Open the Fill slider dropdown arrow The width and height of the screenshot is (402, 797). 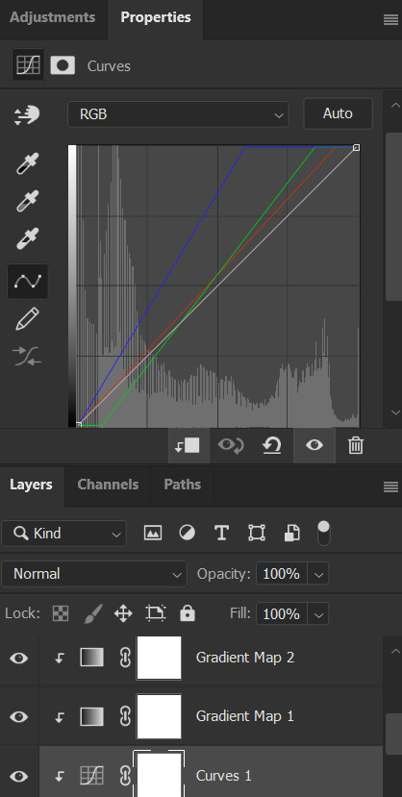tap(318, 615)
